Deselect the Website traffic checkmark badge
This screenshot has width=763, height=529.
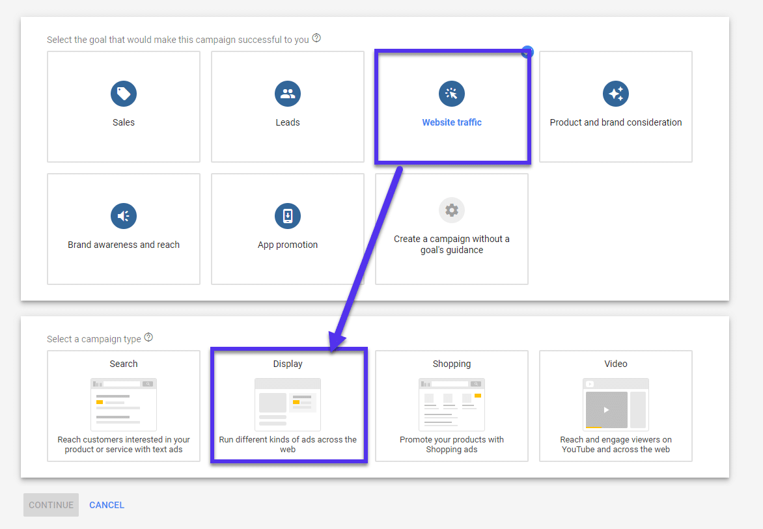coord(527,51)
